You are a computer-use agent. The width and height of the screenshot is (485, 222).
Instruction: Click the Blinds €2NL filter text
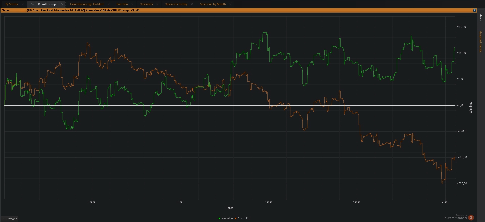coord(110,10)
